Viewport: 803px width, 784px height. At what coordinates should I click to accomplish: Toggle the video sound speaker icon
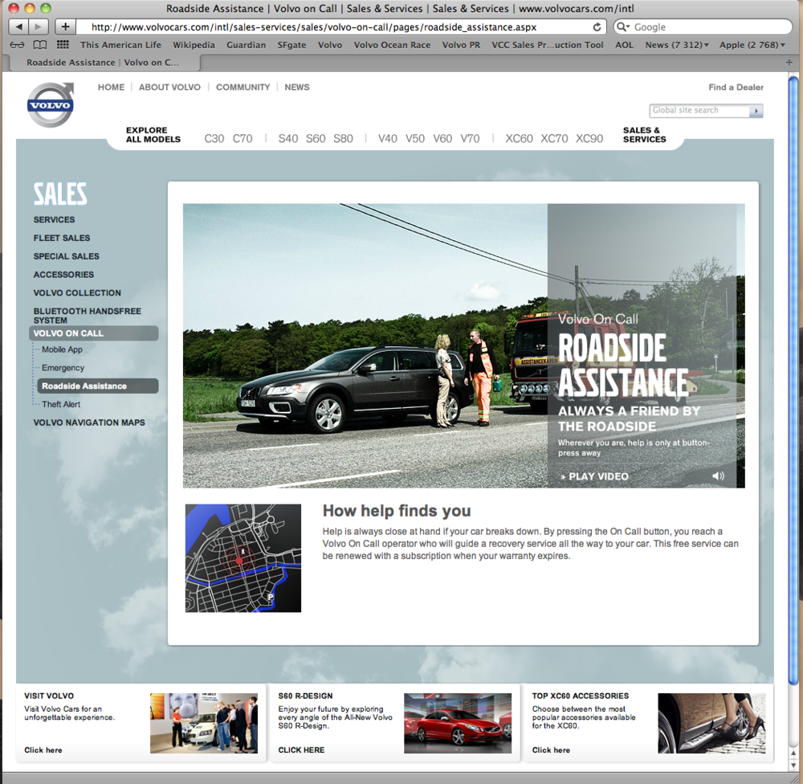(717, 476)
